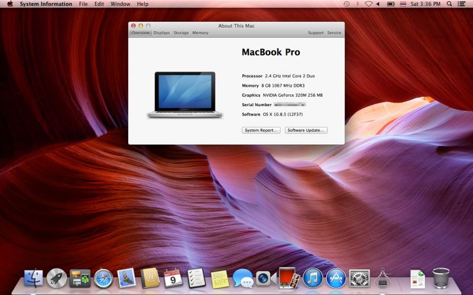
Task: Open the Help menu
Action: click(x=142, y=4)
